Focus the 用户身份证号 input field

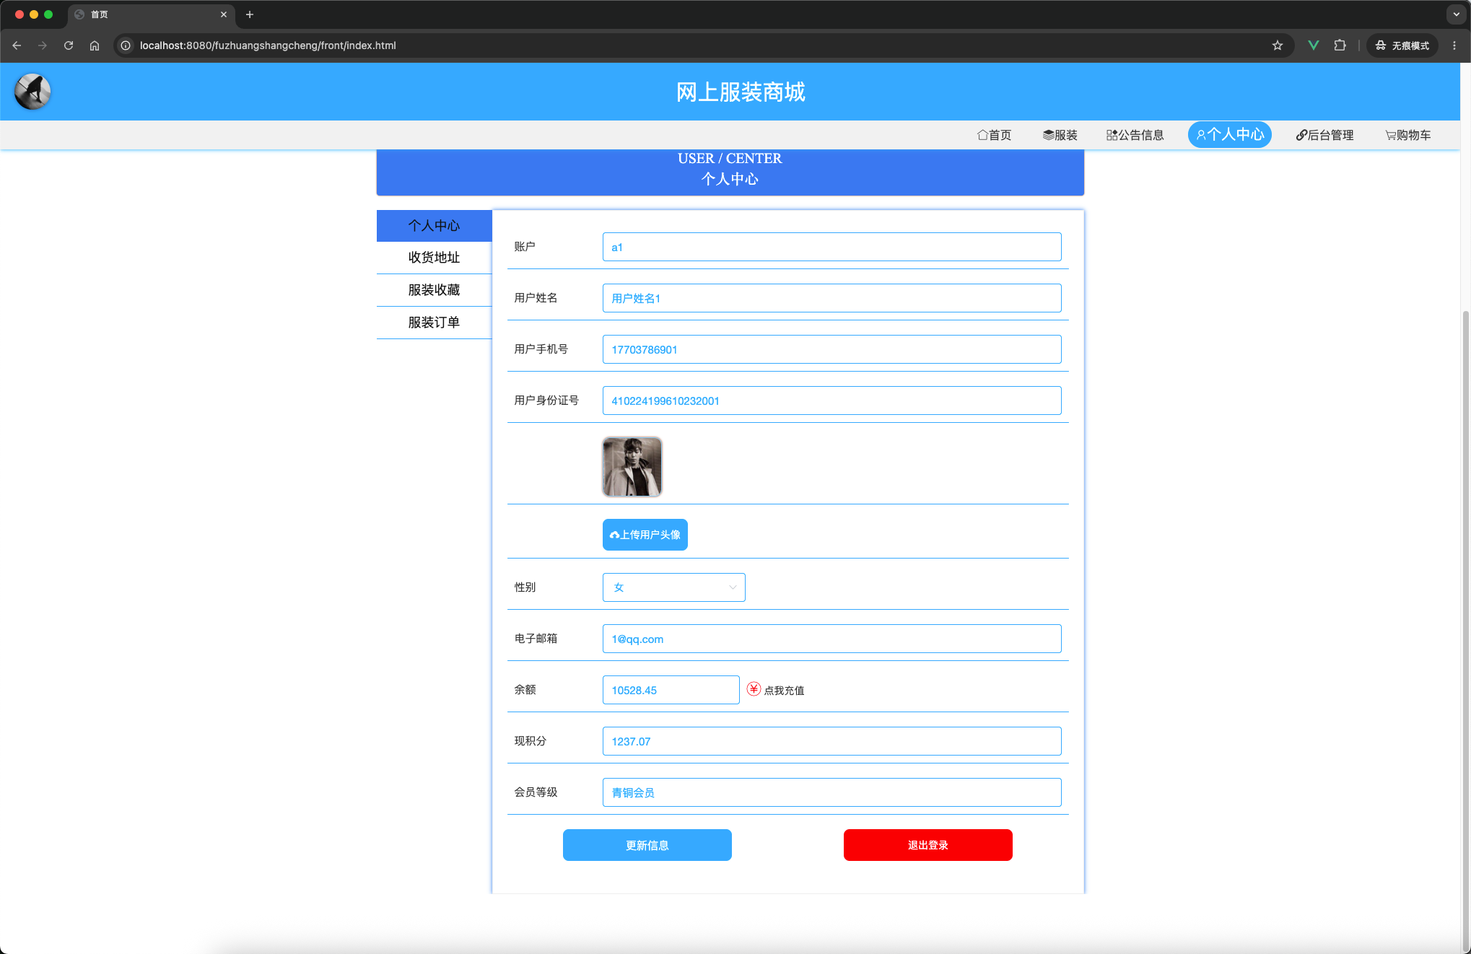pyautogui.click(x=831, y=401)
